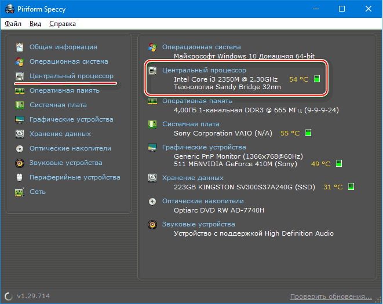Click the green indicator next to 49 °C
This screenshot has height=304, width=383.
(x=339, y=163)
